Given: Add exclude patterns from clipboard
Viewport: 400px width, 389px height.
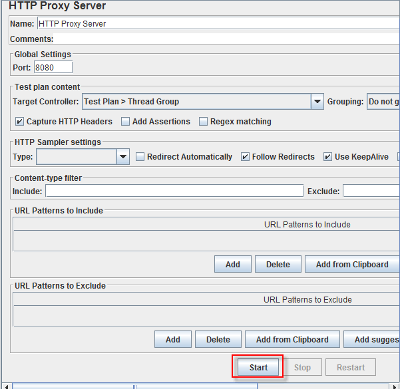Looking at the screenshot, I should coord(292,339).
